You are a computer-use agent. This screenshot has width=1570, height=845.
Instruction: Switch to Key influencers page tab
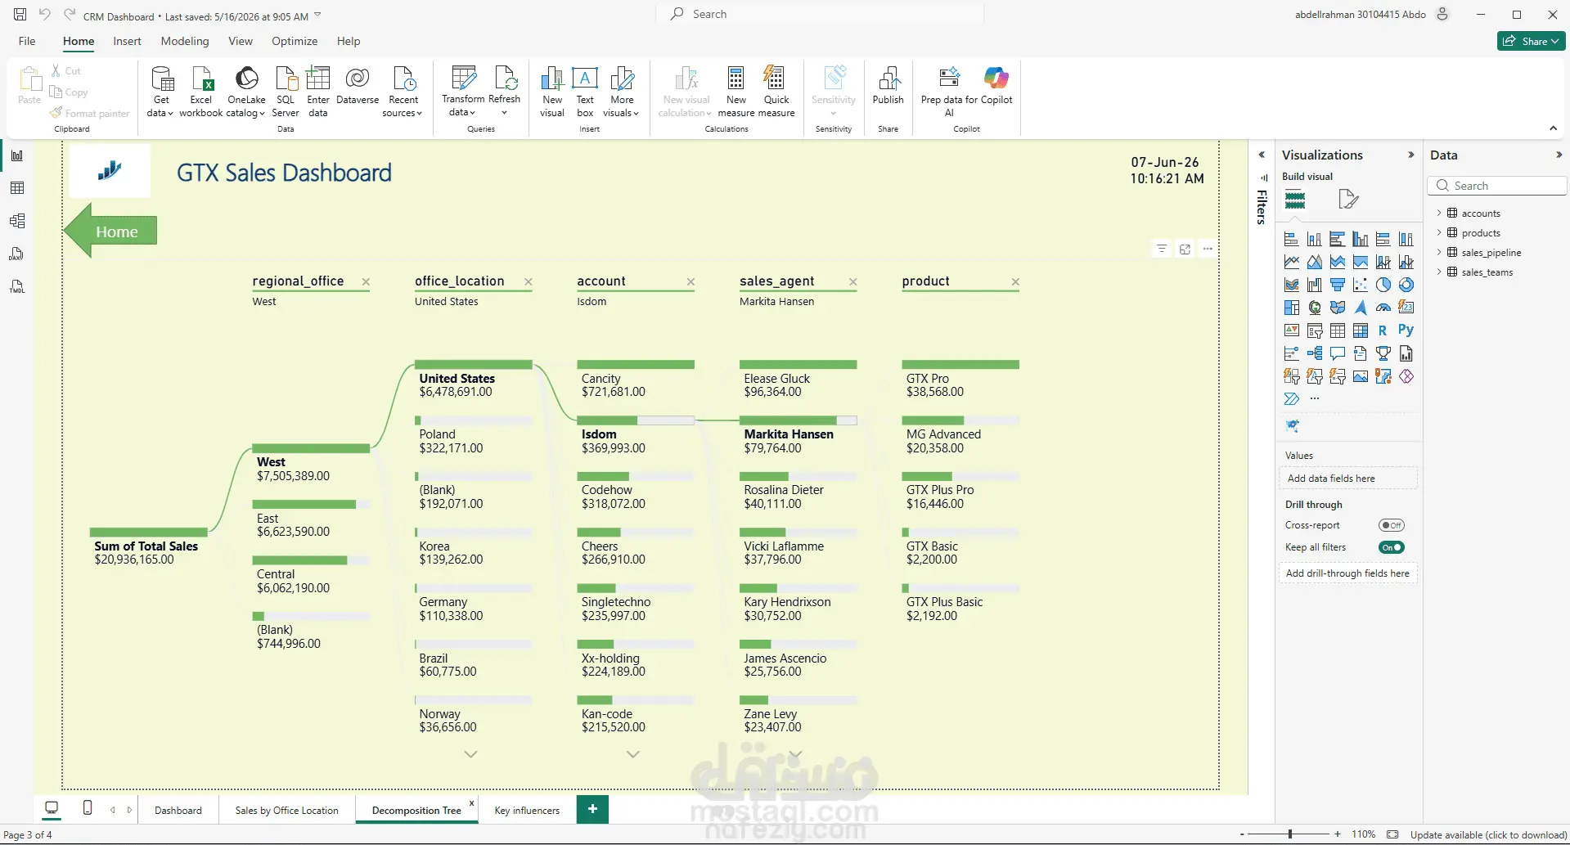(x=527, y=810)
